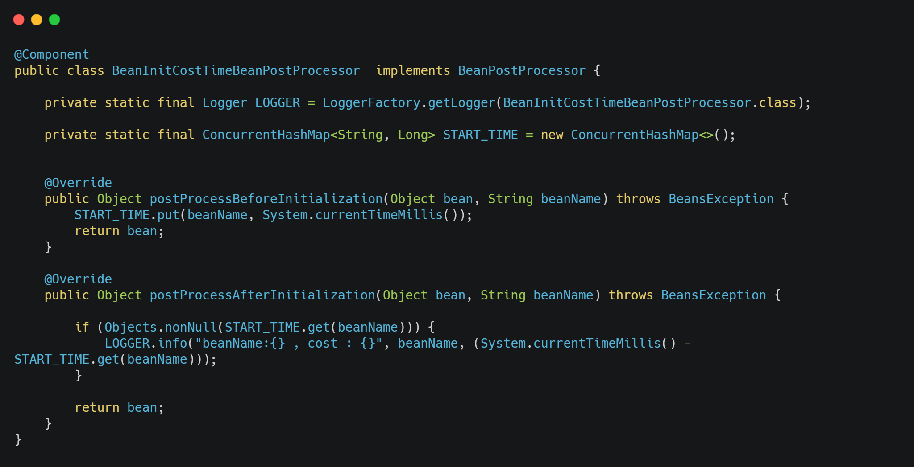Screen dimensions: 914x467
Task: Click the postProcessAfterInitialization method name
Action: click(x=262, y=295)
